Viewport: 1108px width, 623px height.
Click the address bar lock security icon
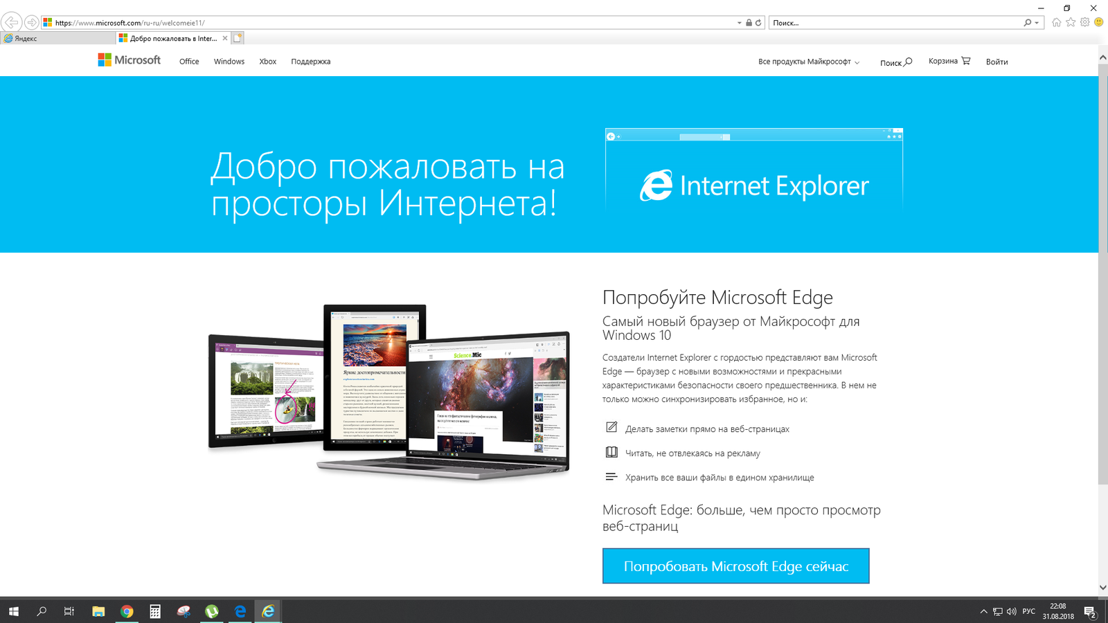point(749,23)
